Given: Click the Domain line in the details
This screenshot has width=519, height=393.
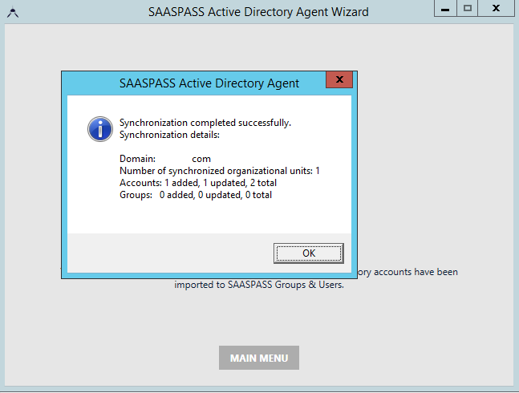Looking at the screenshot, I should pyautogui.click(x=164, y=159).
